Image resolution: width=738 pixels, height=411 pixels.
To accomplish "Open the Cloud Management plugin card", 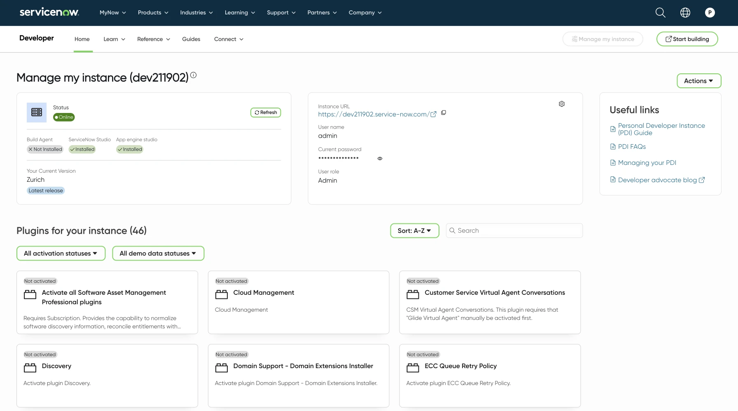I will click(x=298, y=302).
